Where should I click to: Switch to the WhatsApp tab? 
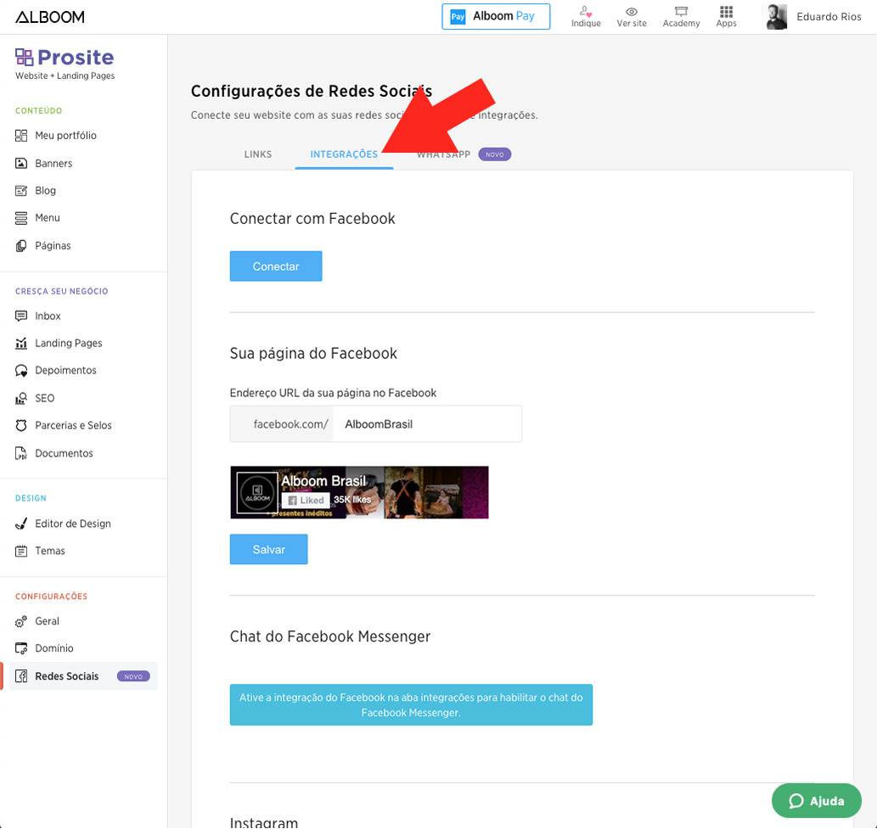coord(443,154)
